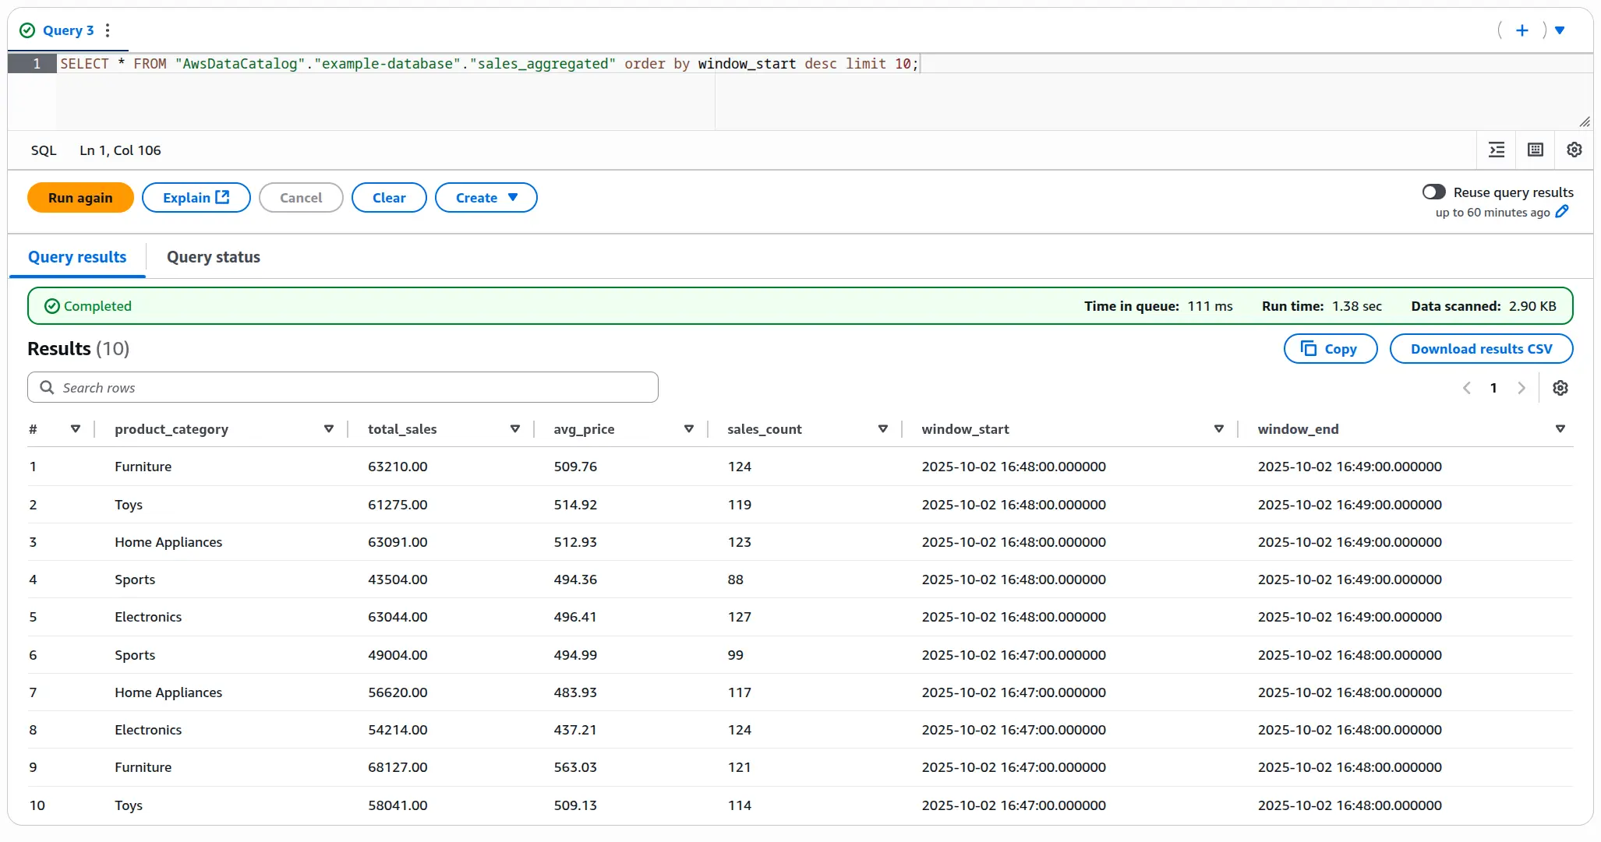Click the avg_price value 437.21

(x=575, y=730)
